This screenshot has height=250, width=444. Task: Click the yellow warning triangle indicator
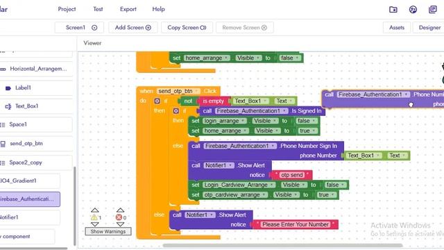[x=94, y=217]
